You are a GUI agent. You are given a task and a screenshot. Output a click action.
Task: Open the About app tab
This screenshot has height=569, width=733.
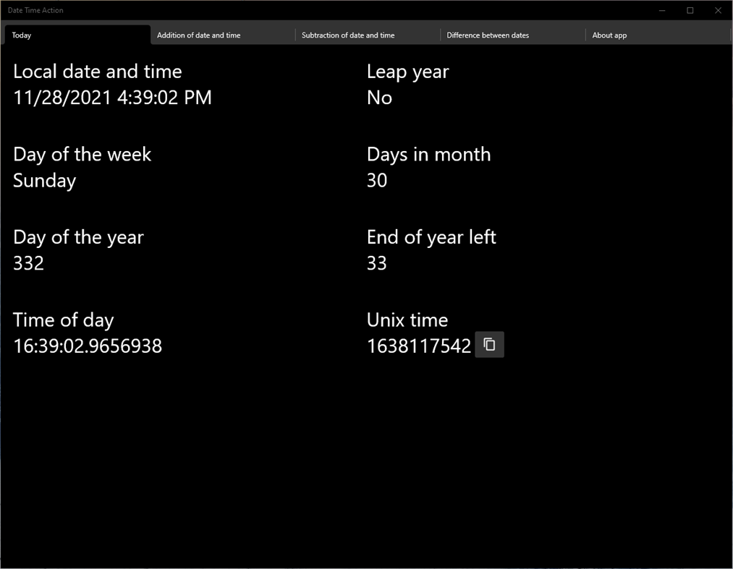[x=609, y=35]
